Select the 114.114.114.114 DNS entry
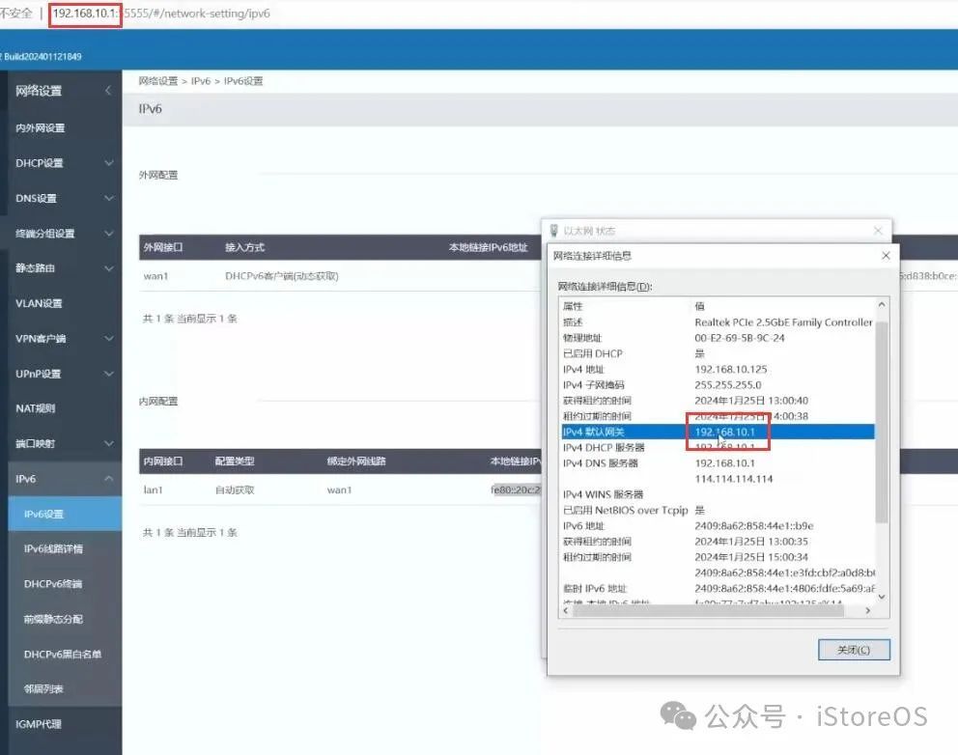This screenshot has height=755, width=958. 733,479
